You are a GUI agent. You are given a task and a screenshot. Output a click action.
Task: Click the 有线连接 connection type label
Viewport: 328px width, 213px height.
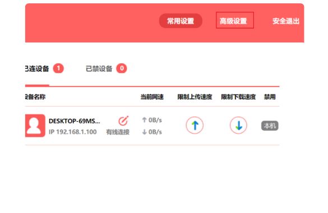coord(118,132)
